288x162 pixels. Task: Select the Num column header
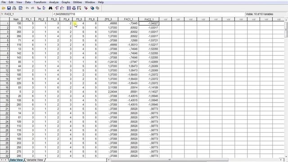pyautogui.click(x=16, y=19)
